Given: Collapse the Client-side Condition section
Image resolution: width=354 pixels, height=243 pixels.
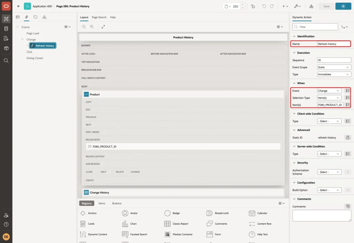Looking at the screenshot, I should point(294,114).
